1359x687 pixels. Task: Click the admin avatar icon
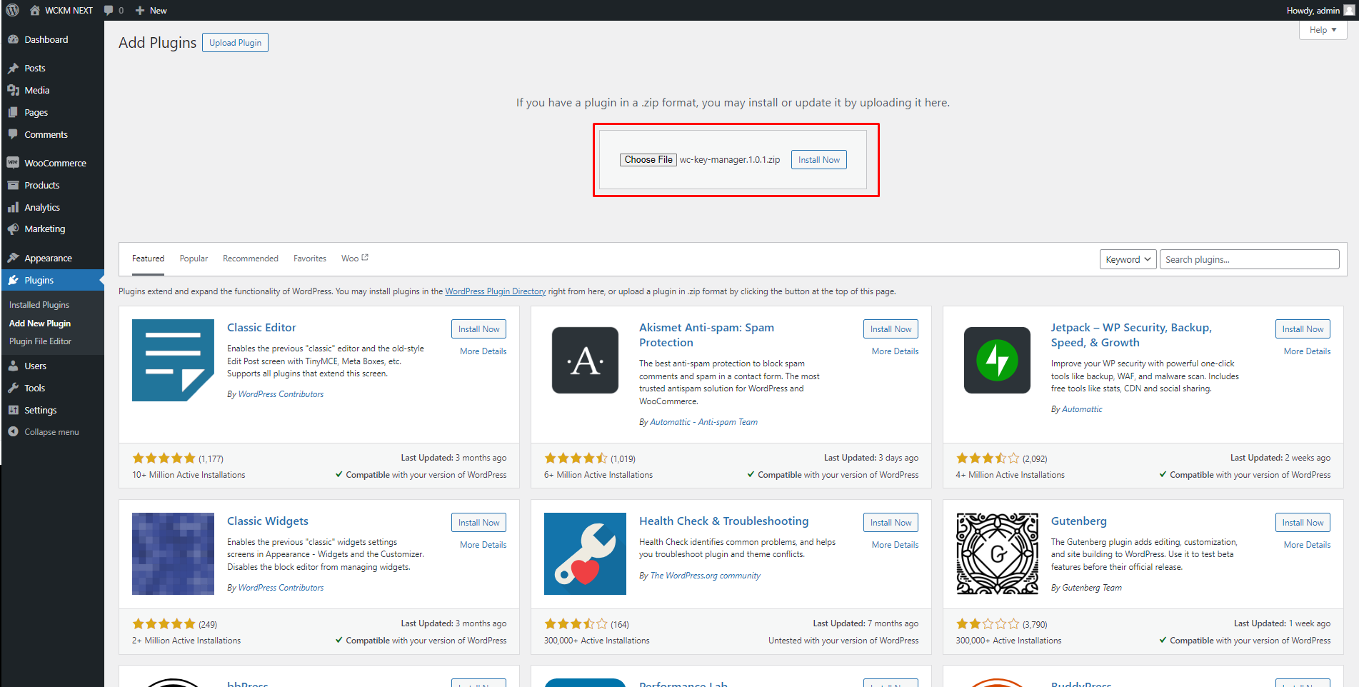(x=1349, y=10)
